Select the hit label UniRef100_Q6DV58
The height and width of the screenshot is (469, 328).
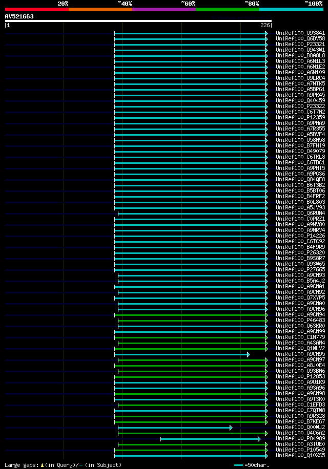[300, 38]
